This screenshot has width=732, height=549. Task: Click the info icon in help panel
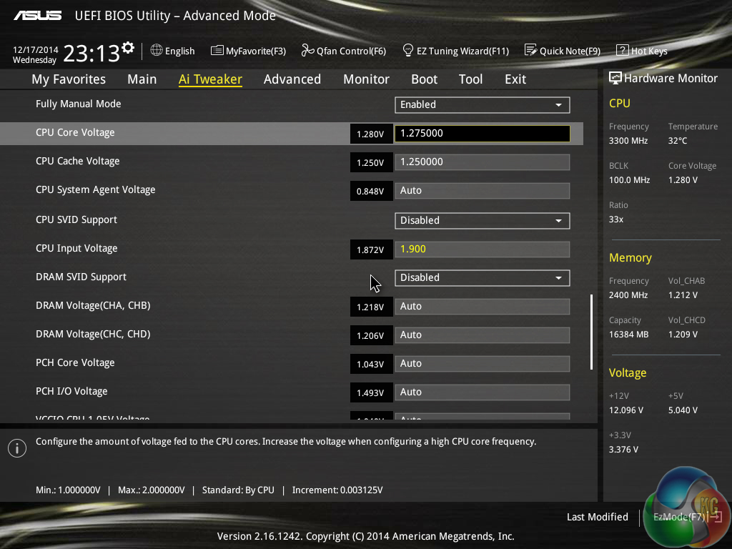click(x=17, y=447)
